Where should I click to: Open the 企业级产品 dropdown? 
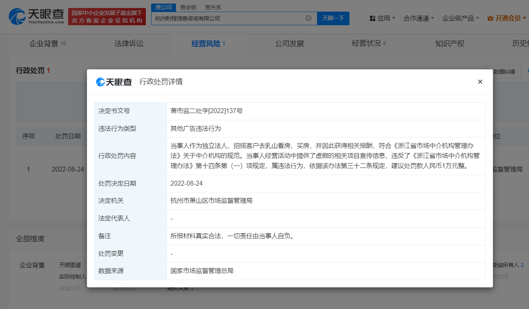pyautogui.click(x=461, y=18)
